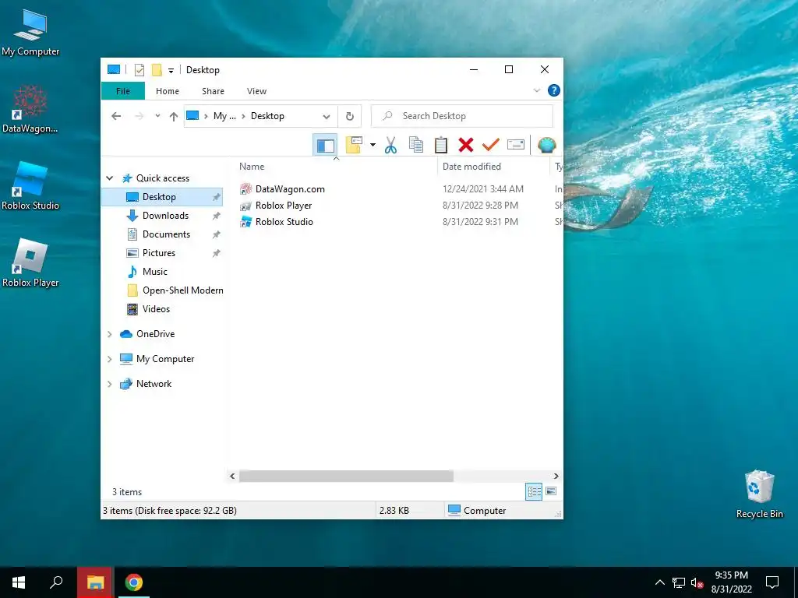Click the Search Desktop field
The width and height of the screenshot is (798, 598).
click(x=462, y=116)
